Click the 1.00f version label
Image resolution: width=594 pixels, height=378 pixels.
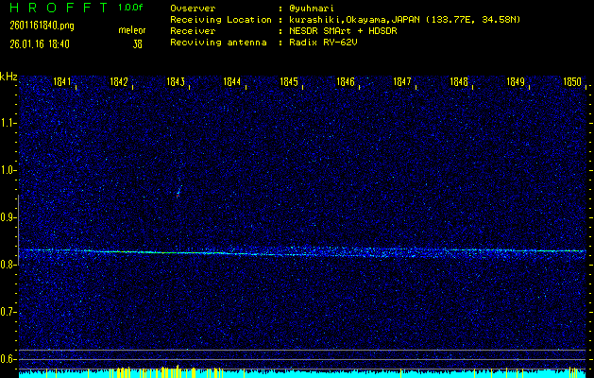click(x=132, y=8)
